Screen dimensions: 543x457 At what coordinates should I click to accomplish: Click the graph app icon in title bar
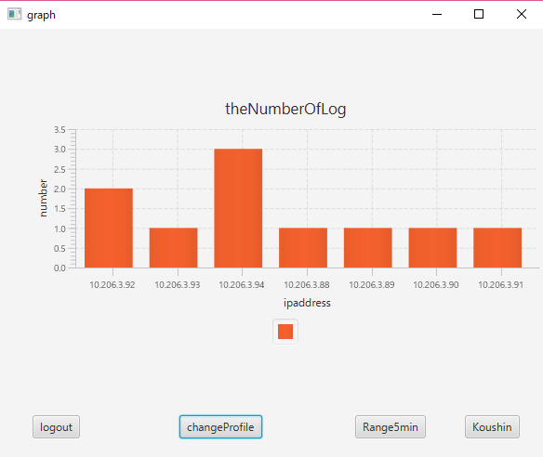click(14, 14)
